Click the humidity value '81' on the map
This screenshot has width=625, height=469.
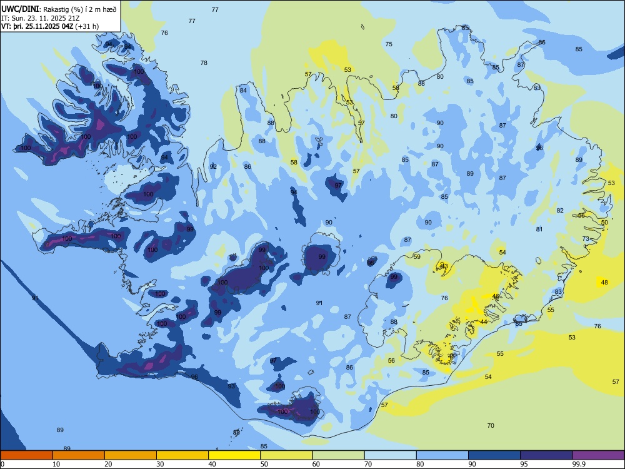click(539, 229)
